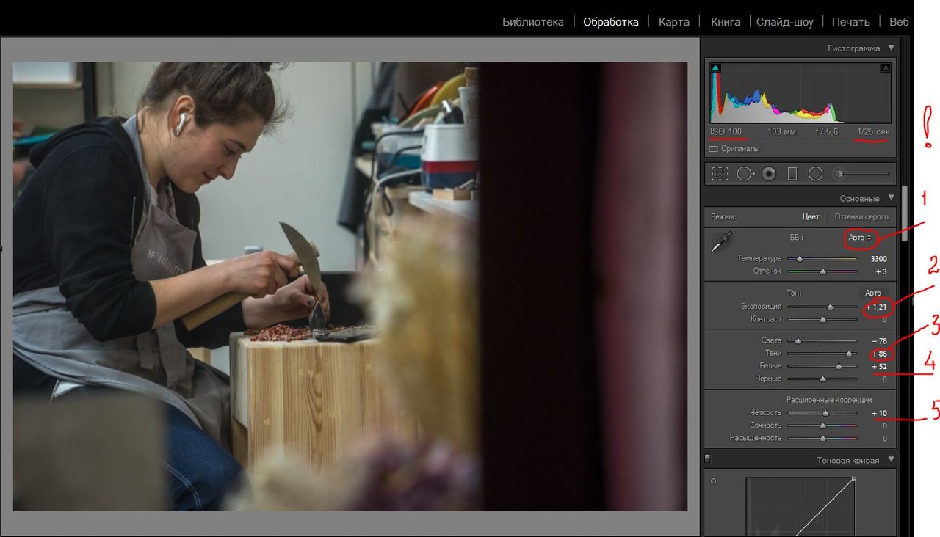Open the Слайд-шоу module
This screenshot has width=940, height=537.
[785, 22]
